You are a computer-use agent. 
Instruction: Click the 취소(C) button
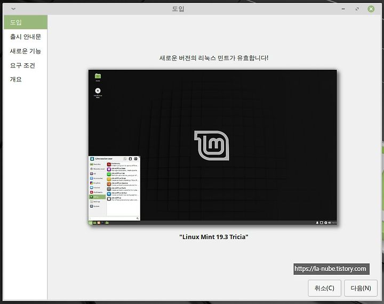(324, 288)
